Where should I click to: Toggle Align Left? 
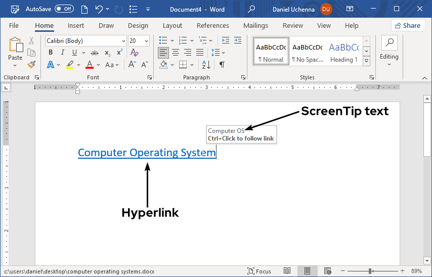coord(163,53)
